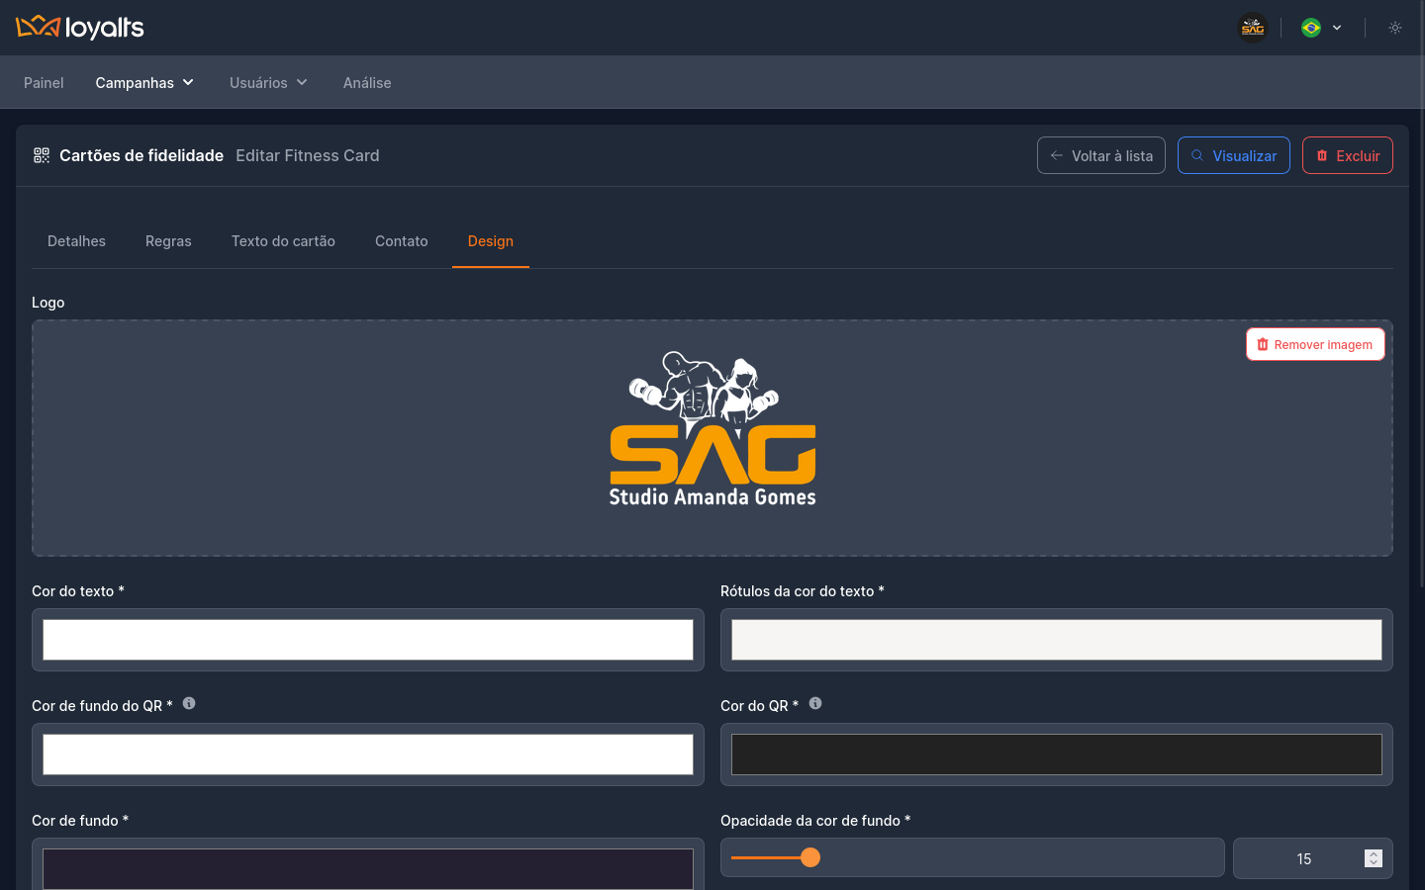Open Cor do texto color picker
Image resolution: width=1425 pixels, height=890 pixels.
(368, 640)
